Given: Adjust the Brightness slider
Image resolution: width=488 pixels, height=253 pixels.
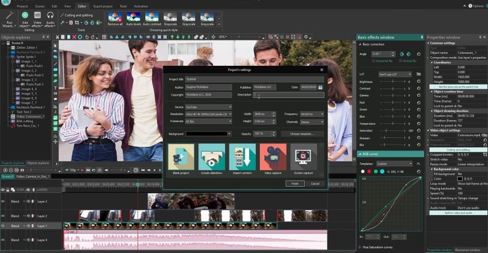Looking at the screenshot, I should (393, 82).
